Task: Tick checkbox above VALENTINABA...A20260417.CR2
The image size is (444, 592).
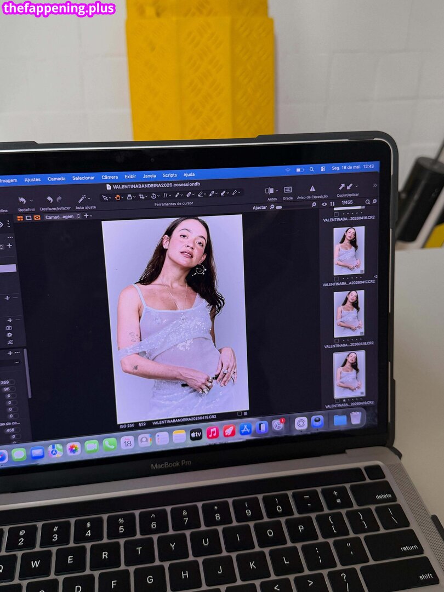Action: point(337,279)
